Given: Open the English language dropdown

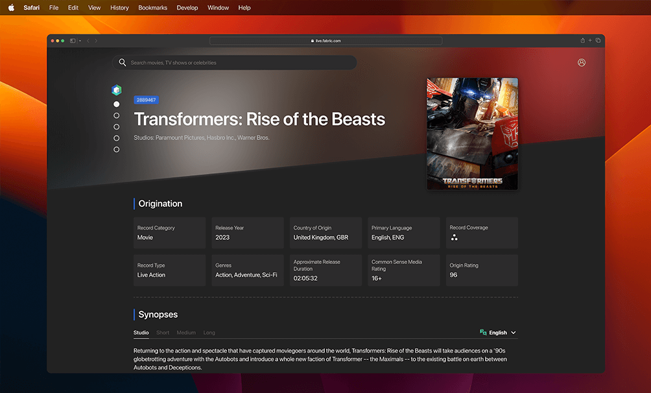Looking at the screenshot, I should [503, 332].
